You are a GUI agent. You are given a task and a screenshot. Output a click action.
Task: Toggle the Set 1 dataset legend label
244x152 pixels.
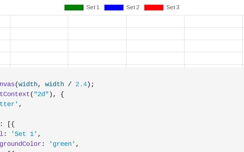pos(93,8)
